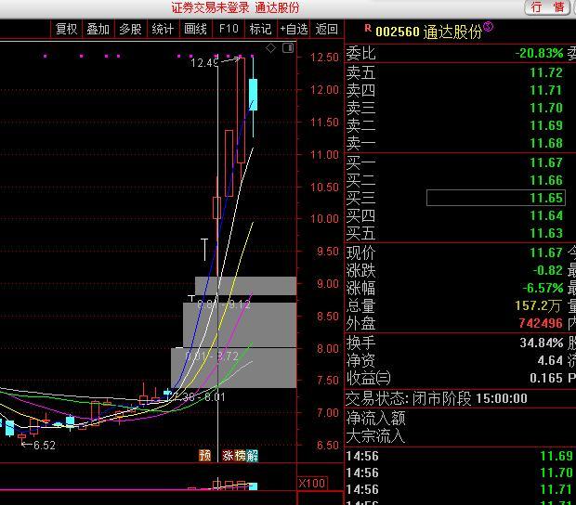Open F10 company info
Viewport: 576px width, 505px height.
click(229, 29)
